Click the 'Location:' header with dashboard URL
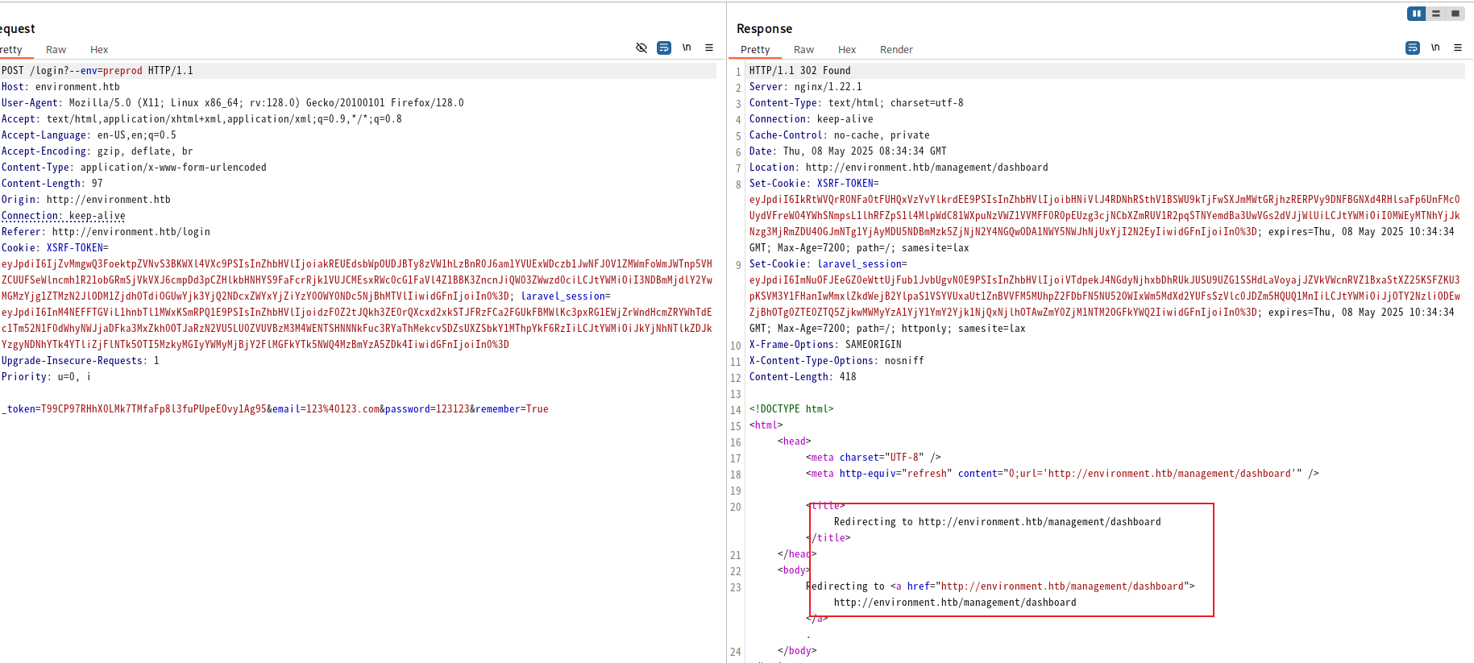The width and height of the screenshot is (1474, 663). [899, 168]
